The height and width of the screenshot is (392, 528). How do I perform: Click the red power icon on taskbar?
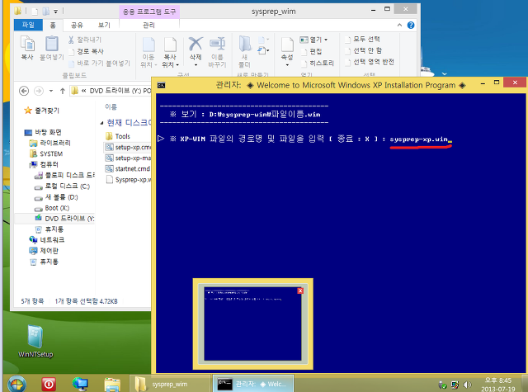pyautogui.click(x=49, y=384)
